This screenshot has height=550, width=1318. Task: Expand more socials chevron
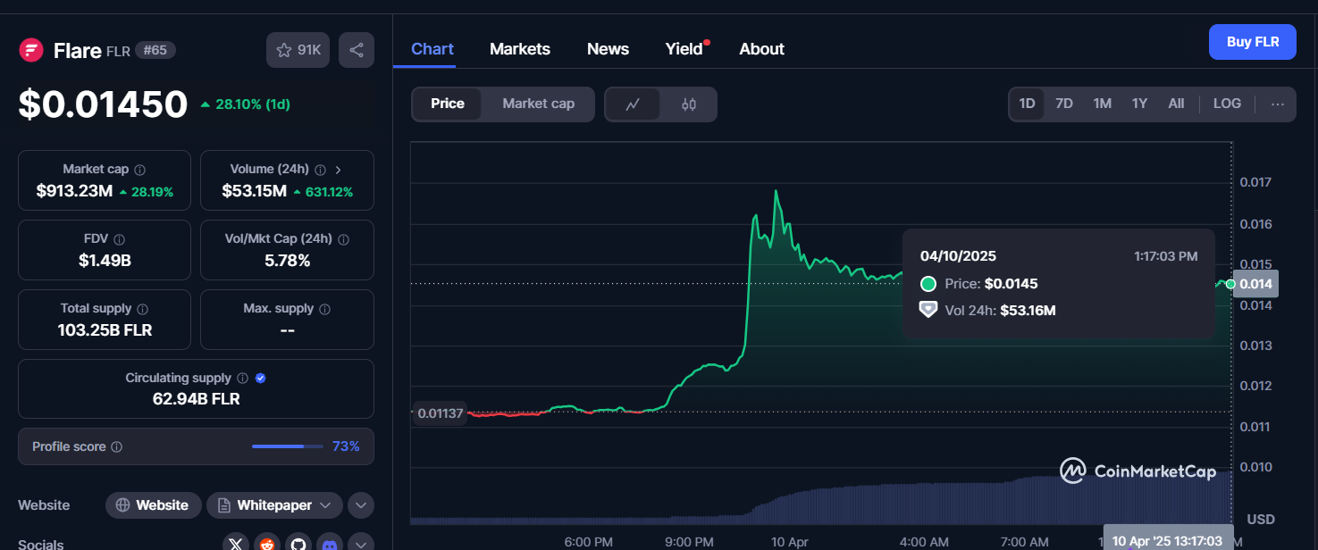pos(361,544)
